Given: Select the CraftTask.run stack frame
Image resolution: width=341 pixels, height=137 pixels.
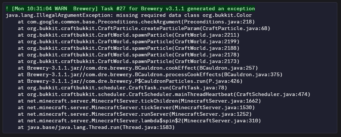Looking at the screenshot, I should tap(122, 88).
